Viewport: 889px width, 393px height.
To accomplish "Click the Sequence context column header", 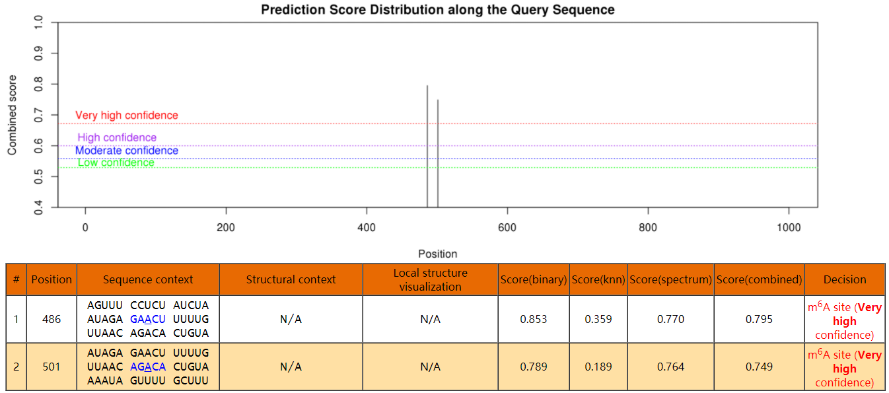I will (x=148, y=279).
